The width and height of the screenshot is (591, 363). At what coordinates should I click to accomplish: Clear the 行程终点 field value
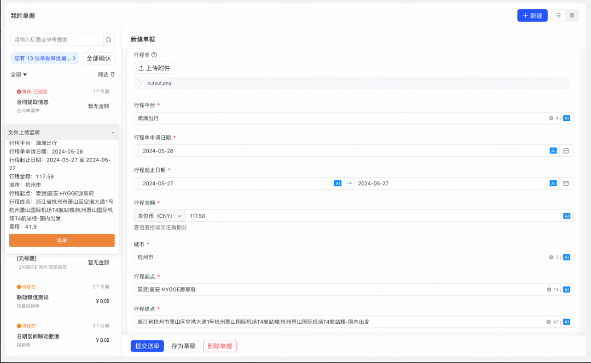coord(549,322)
